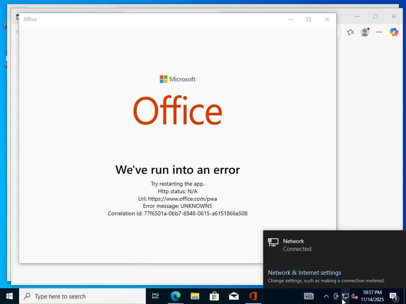Click the network monitor icon in the flyout

(x=273, y=243)
